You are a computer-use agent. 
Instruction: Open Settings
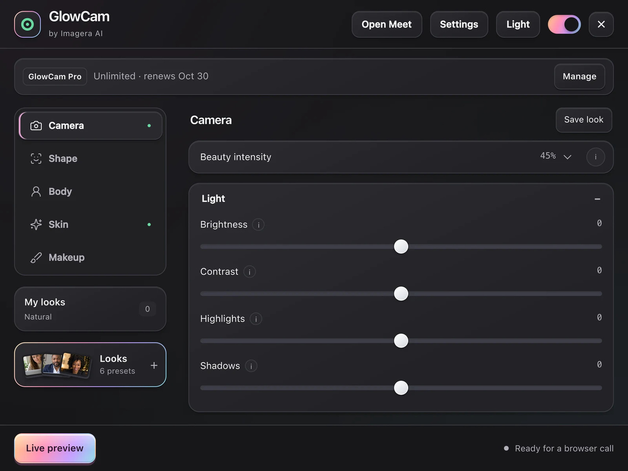pos(459,24)
